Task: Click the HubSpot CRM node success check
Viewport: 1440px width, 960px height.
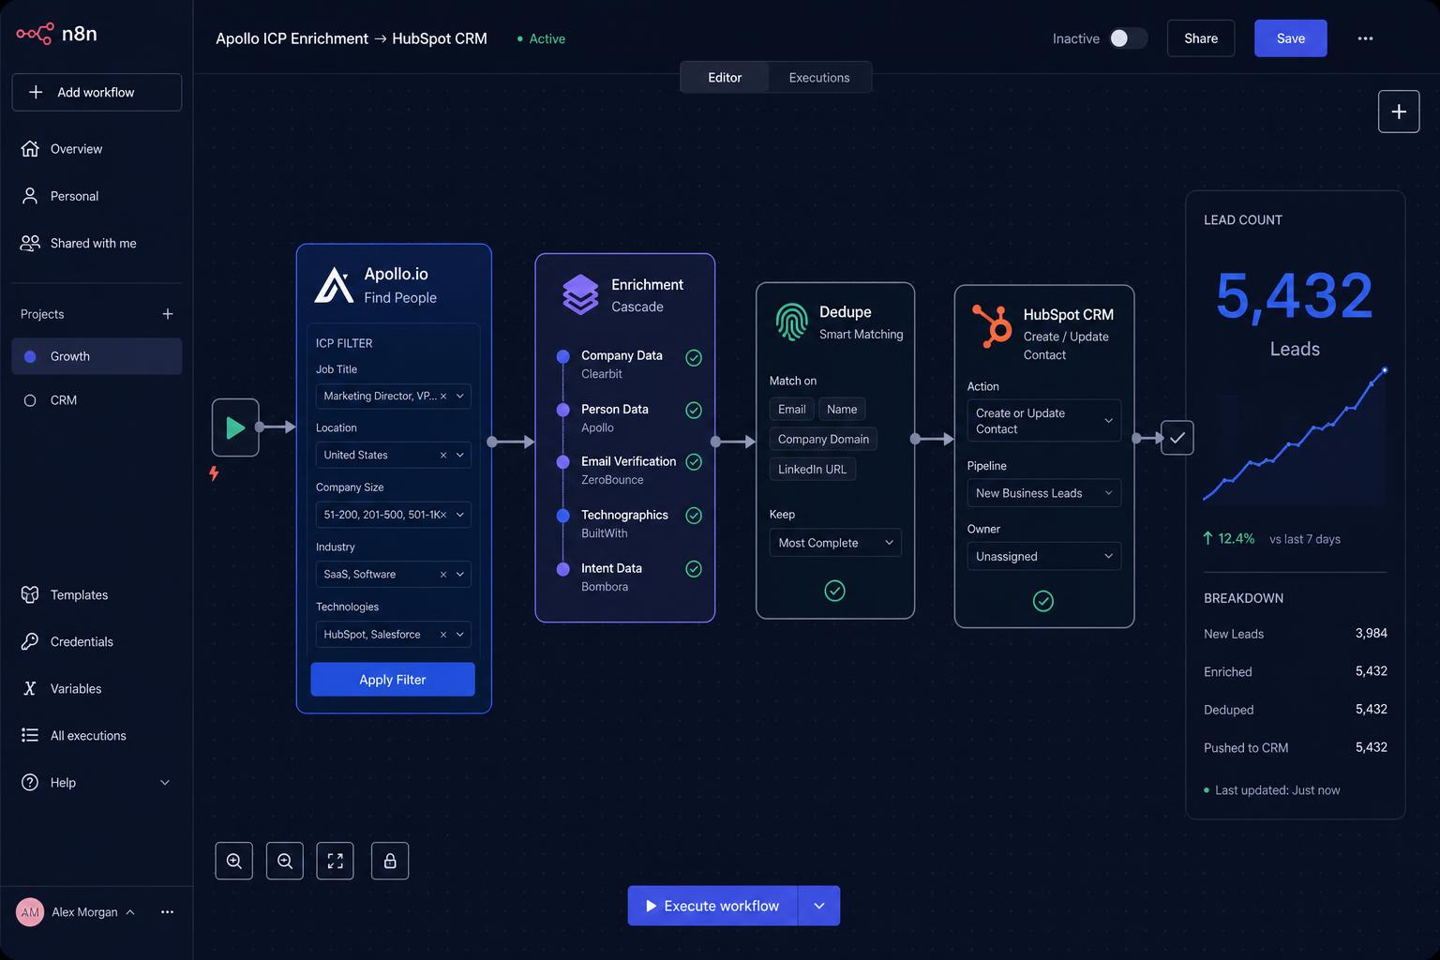Action: (x=1043, y=601)
